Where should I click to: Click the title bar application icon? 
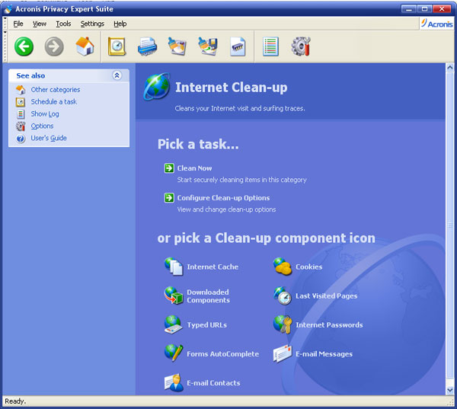click(8, 9)
